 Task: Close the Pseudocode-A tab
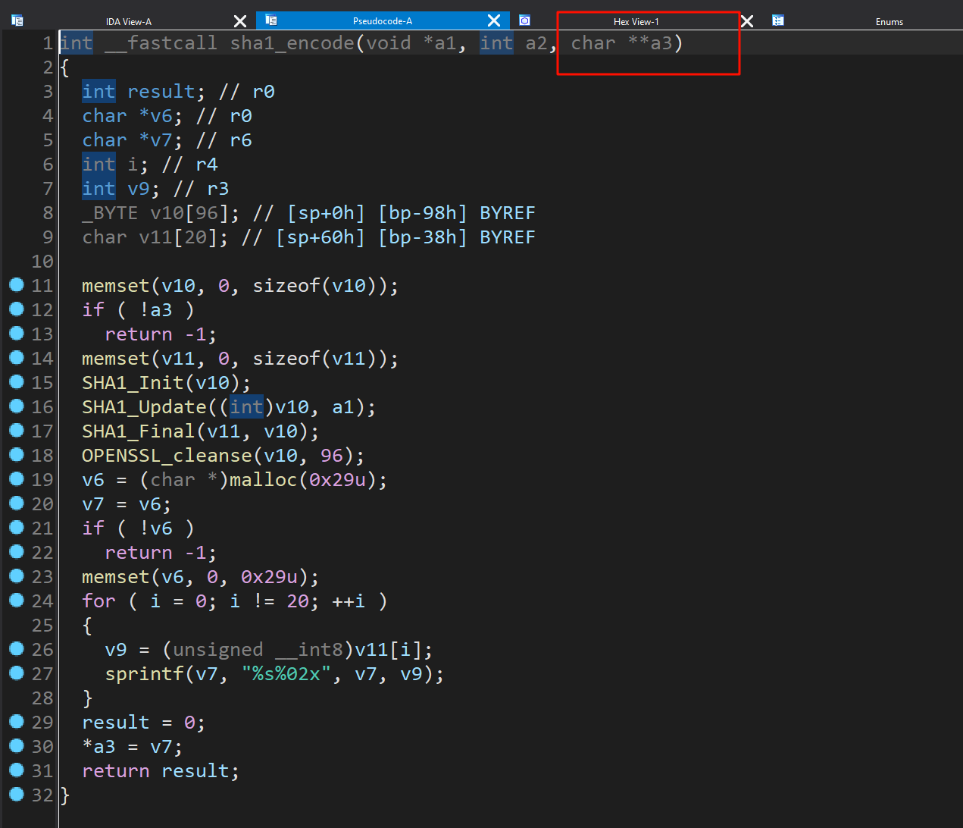494,21
